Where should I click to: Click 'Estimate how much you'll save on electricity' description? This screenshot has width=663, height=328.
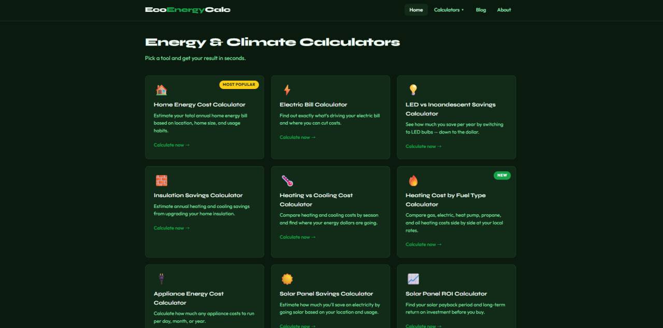tap(330, 308)
